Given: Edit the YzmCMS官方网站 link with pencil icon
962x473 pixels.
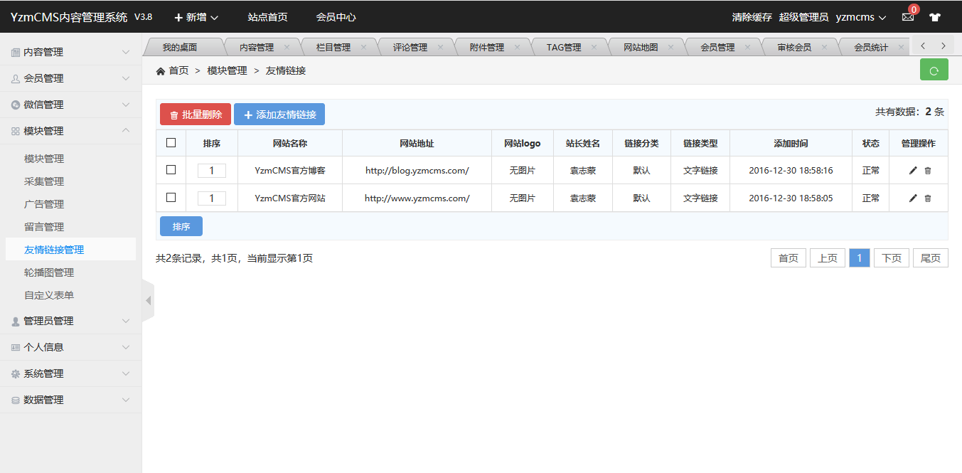Looking at the screenshot, I should [913, 198].
